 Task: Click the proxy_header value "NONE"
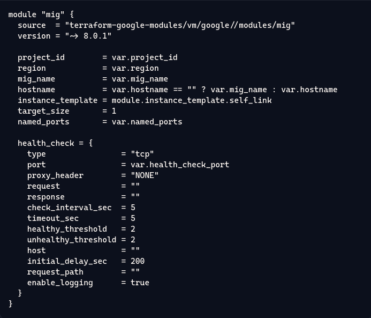tap(145, 175)
